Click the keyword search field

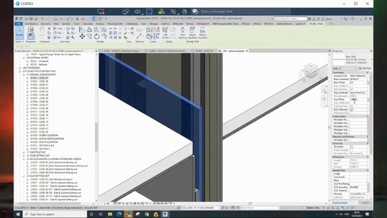[290, 19]
